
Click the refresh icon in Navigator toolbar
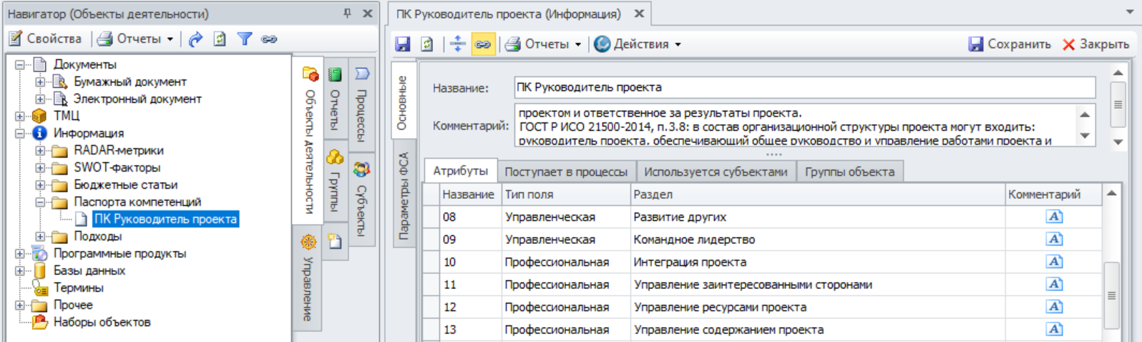(220, 39)
